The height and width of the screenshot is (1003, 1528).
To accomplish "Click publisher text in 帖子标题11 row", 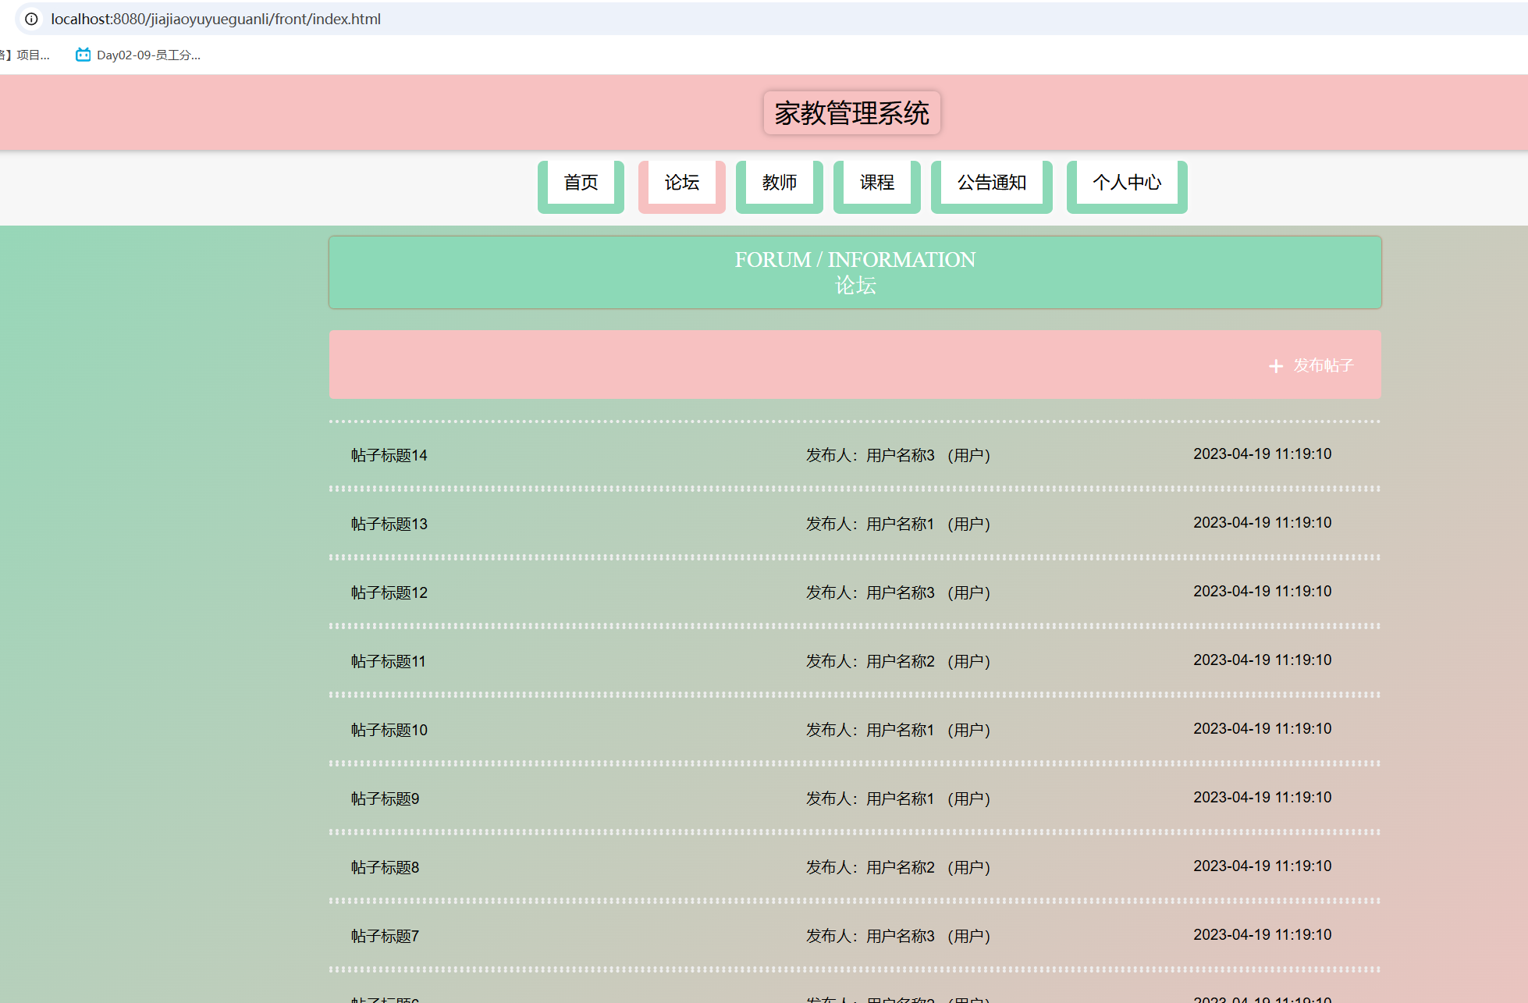I will (x=898, y=661).
